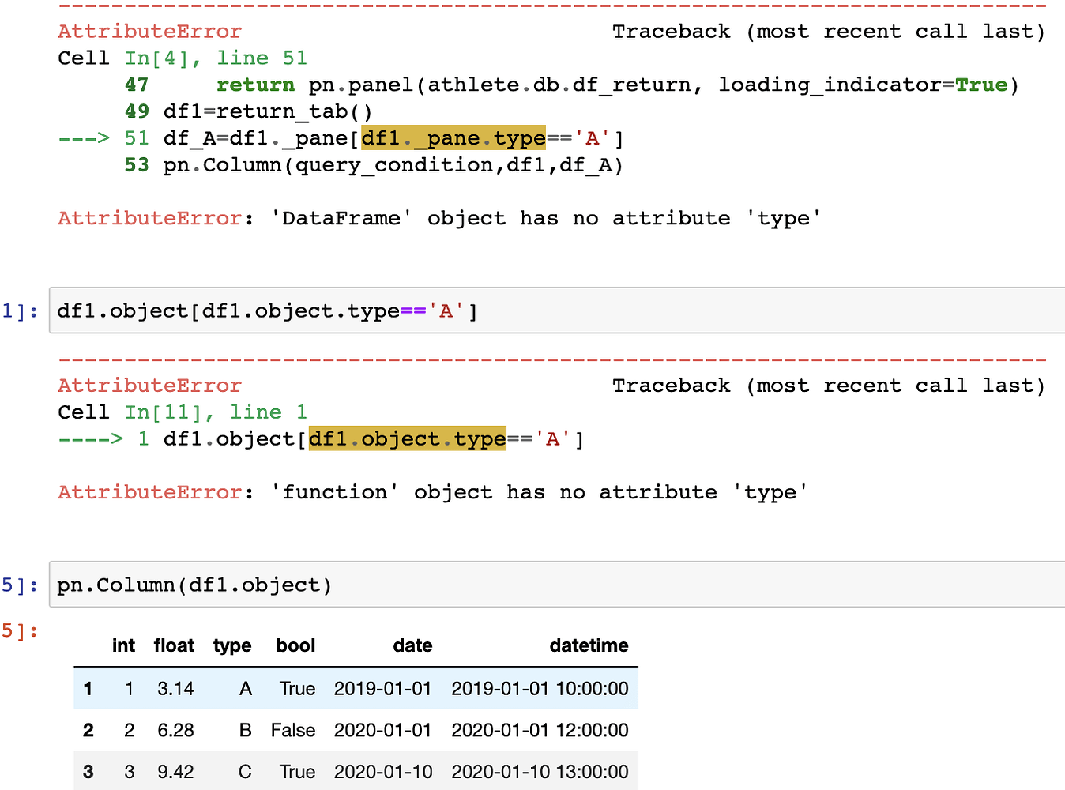Click the 'datetime' column header in table
The image size is (1065, 790).
coord(589,645)
